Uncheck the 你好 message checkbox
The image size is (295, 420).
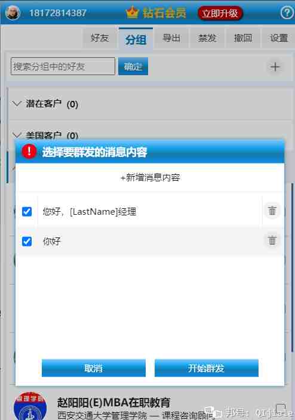tap(27, 242)
